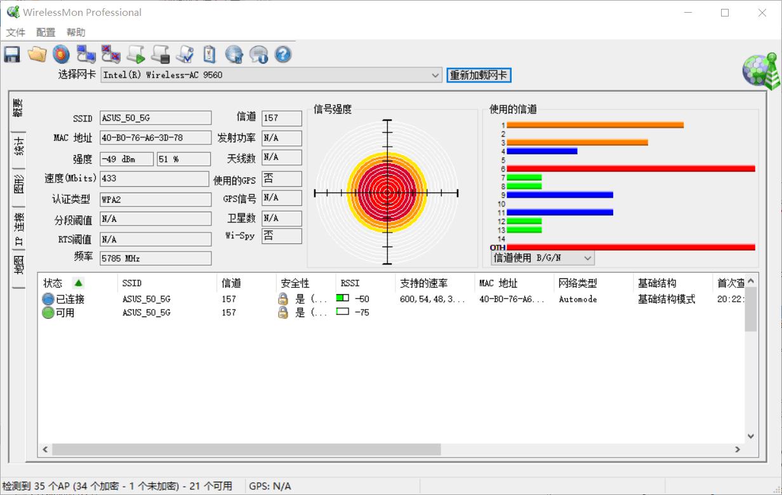Screen dimensions: 782x495
Task: Click the Save toolbar icon
Action: [11, 55]
